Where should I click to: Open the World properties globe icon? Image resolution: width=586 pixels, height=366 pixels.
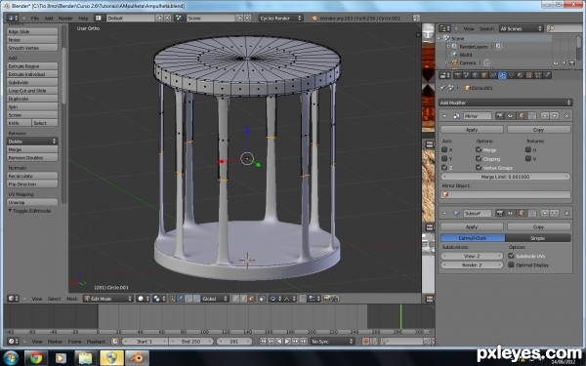pyautogui.click(x=475, y=75)
